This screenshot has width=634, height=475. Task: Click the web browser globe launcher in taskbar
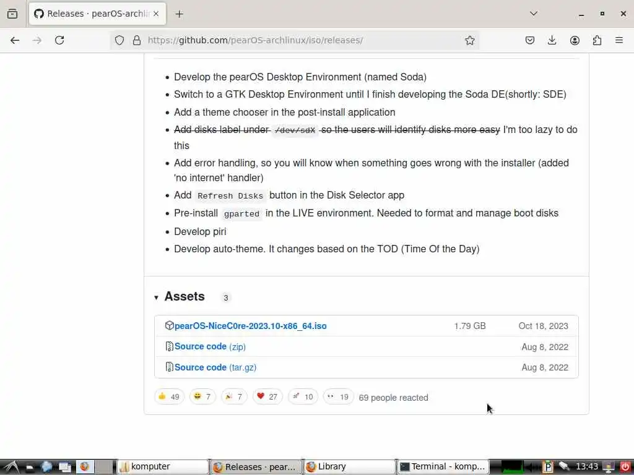(46, 467)
